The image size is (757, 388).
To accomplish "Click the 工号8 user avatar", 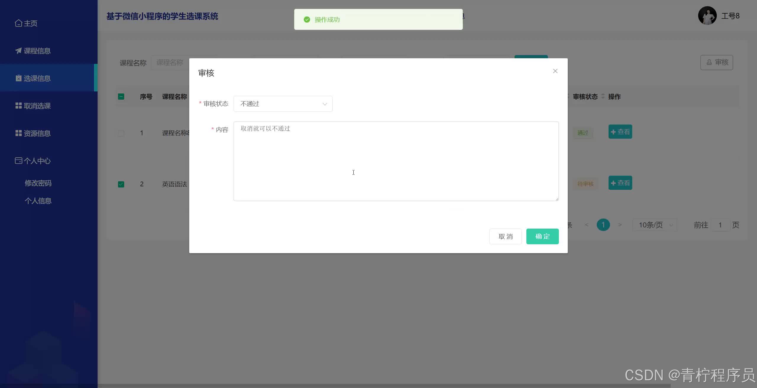I will (x=707, y=15).
